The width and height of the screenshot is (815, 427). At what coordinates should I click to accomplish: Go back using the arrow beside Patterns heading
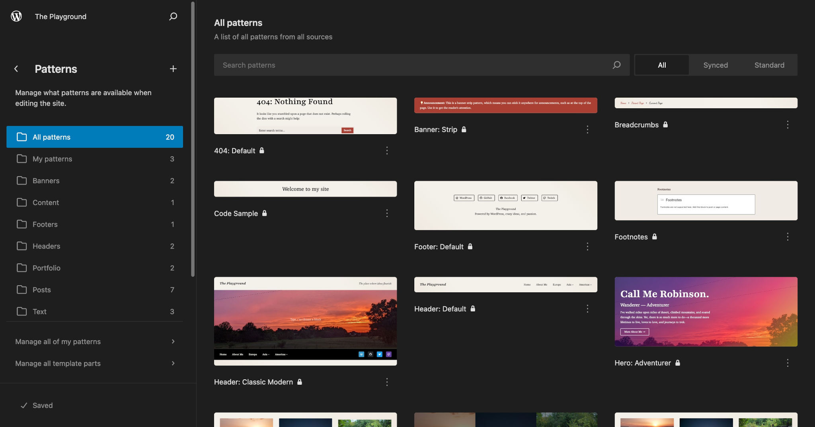click(16, 69)
